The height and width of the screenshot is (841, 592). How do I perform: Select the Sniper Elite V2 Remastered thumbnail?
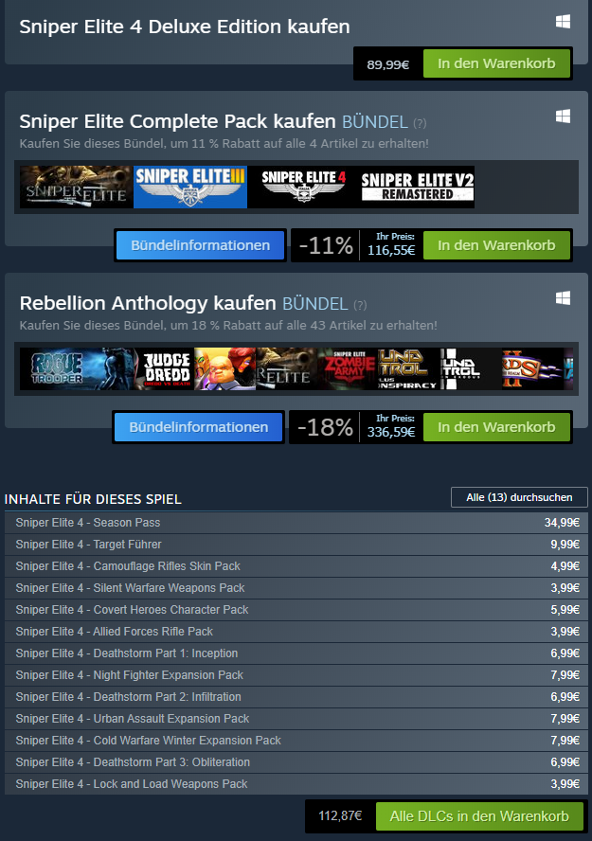(417, 187)
